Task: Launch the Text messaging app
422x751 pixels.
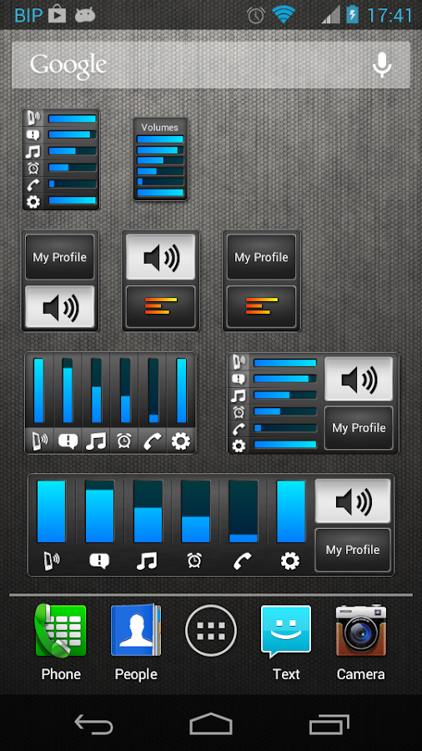Action: point(286,642)
